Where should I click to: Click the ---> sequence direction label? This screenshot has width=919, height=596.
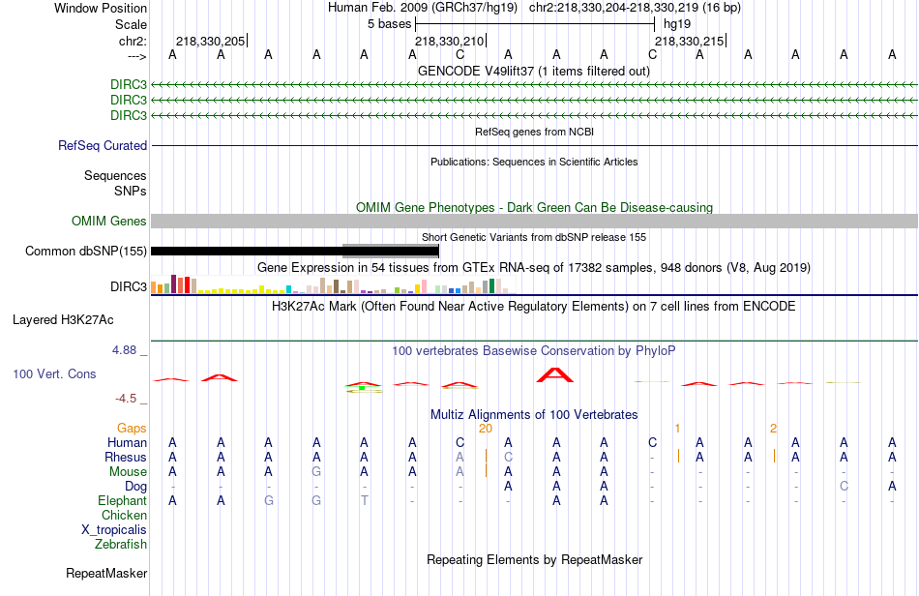[137, 56]
